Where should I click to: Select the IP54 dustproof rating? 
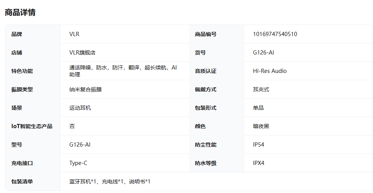pyautogui.click(x=259, y=145)
